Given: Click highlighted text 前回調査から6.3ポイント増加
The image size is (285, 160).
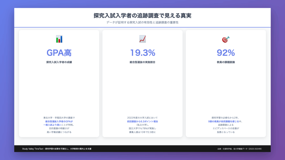Looking at the screenshot, I should point(142,121).
